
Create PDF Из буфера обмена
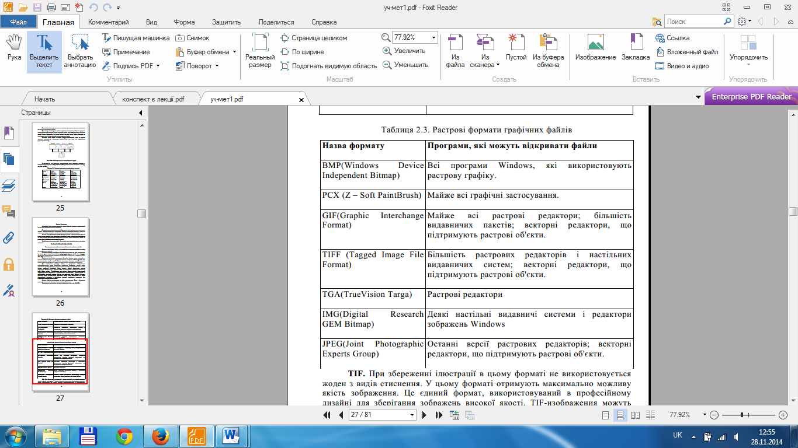pos(549,51)
